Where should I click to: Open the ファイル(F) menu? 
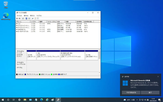(19, 16)
